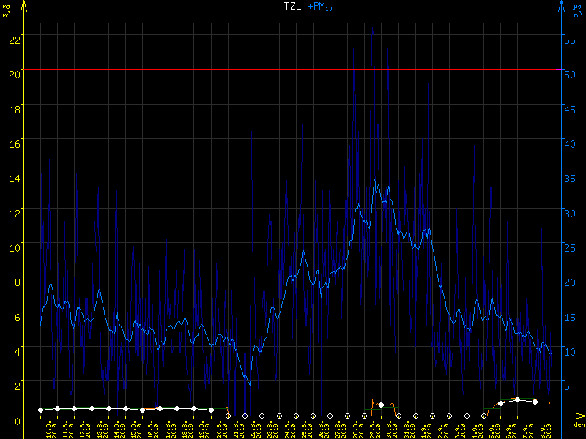
Task: Click the 'den' x-axis arrow label
Action: [578, 425]
